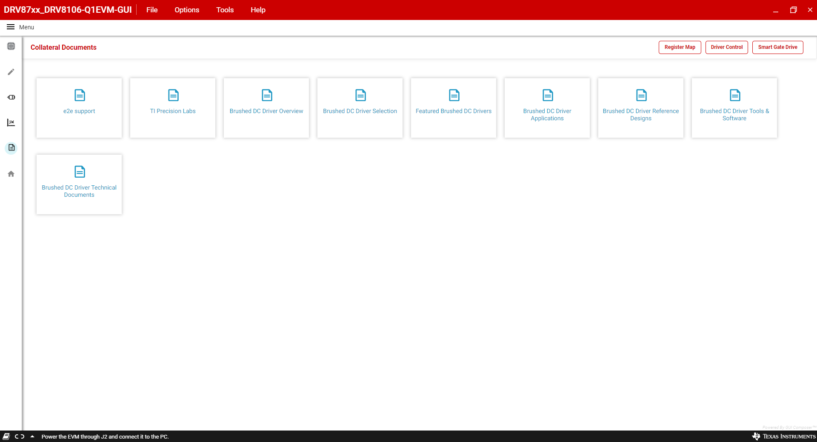
Task: Open the File menu
Action: tap(152, 10)
